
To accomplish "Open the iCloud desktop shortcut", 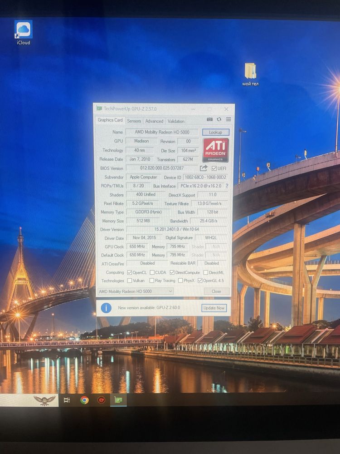I will (24, 32).
